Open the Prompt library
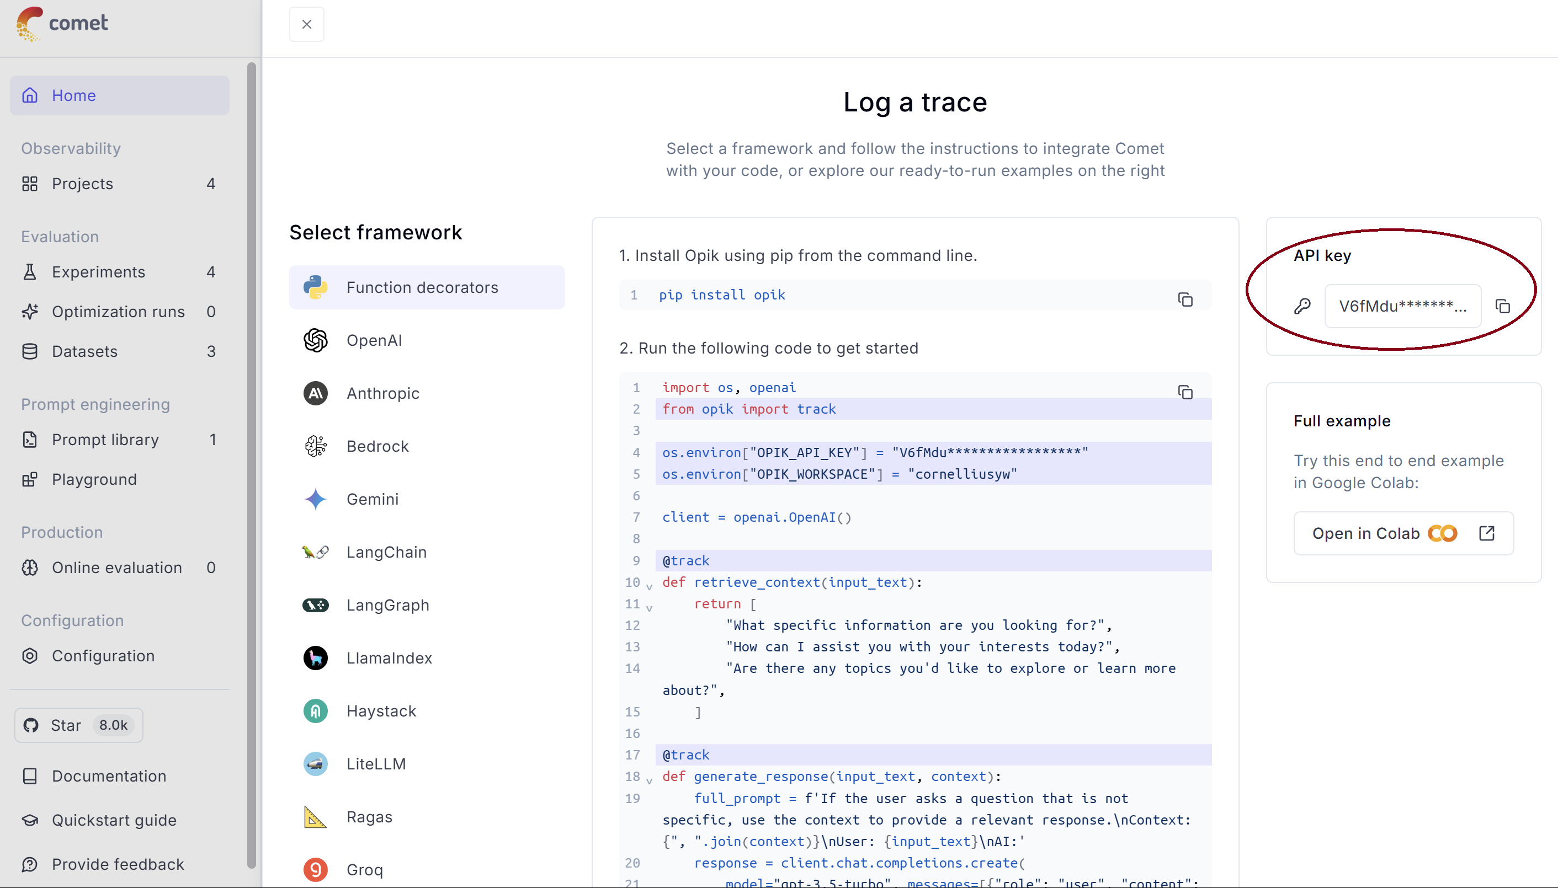1558x888 pixels. pyautogui.click(x=120, y=440)
